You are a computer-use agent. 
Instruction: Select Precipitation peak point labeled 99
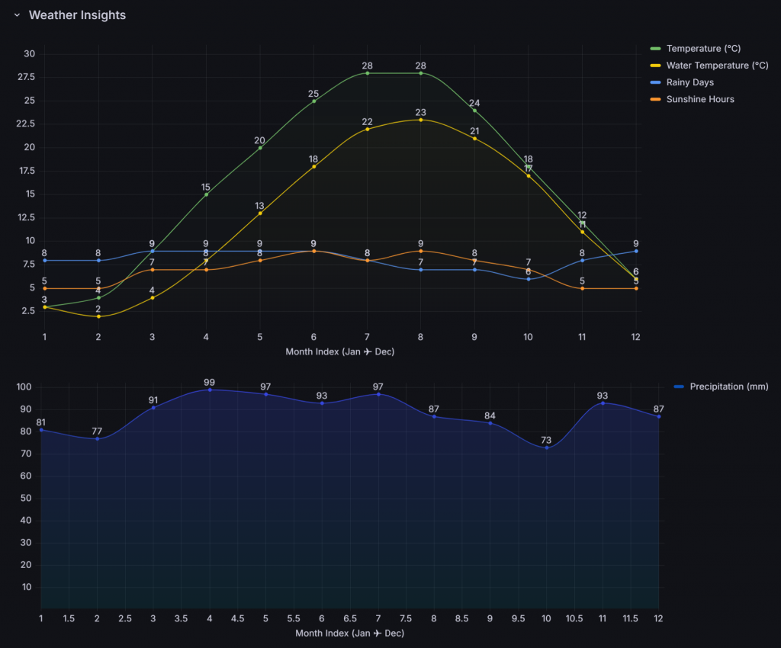coord(210,390)
